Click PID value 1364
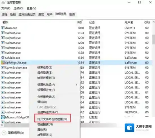The width and height of the screenshot is (155, 138). (x=81, y=63)
